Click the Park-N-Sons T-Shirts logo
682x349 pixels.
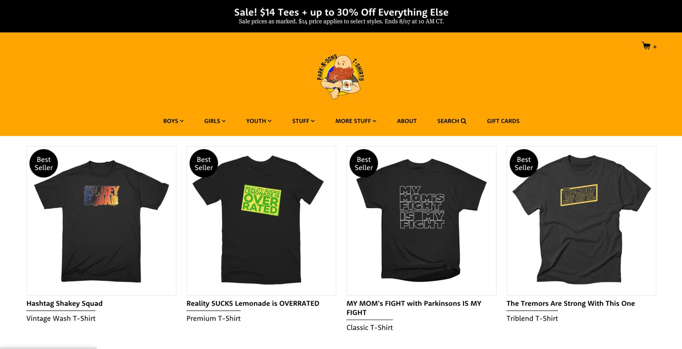(x=341, y=77)
